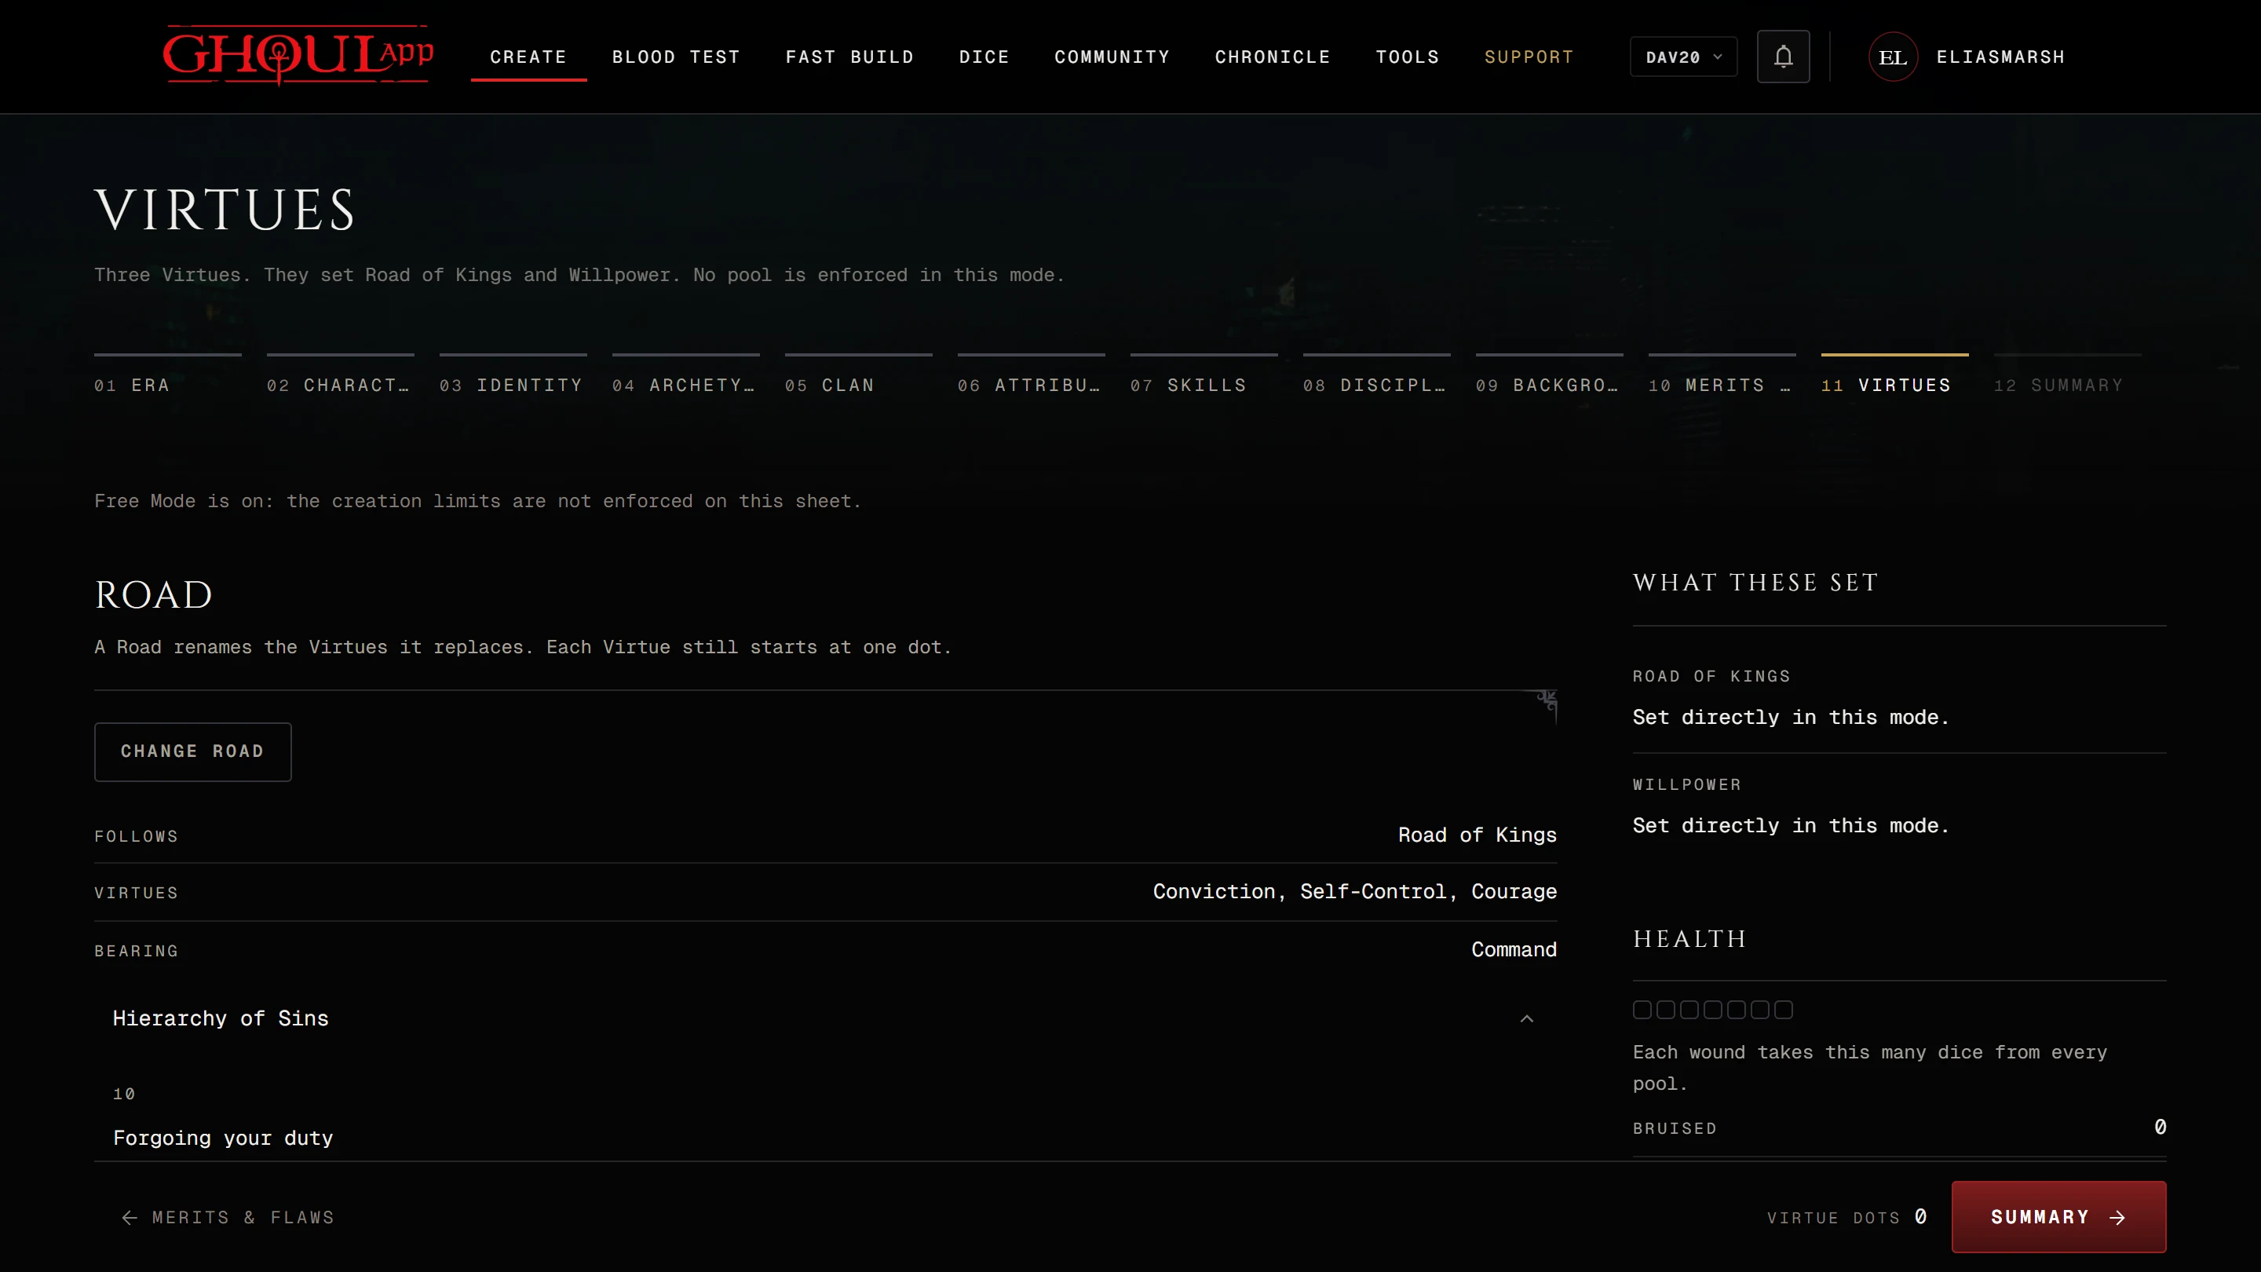Open the Create nav tab

[x=528, y=57]
